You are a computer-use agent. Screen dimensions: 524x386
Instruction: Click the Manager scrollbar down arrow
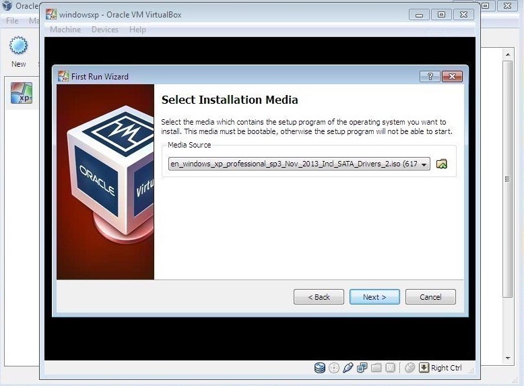point(508,358)
